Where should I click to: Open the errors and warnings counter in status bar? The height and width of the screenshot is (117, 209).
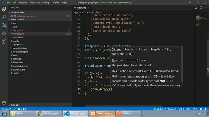click(22, 109)
